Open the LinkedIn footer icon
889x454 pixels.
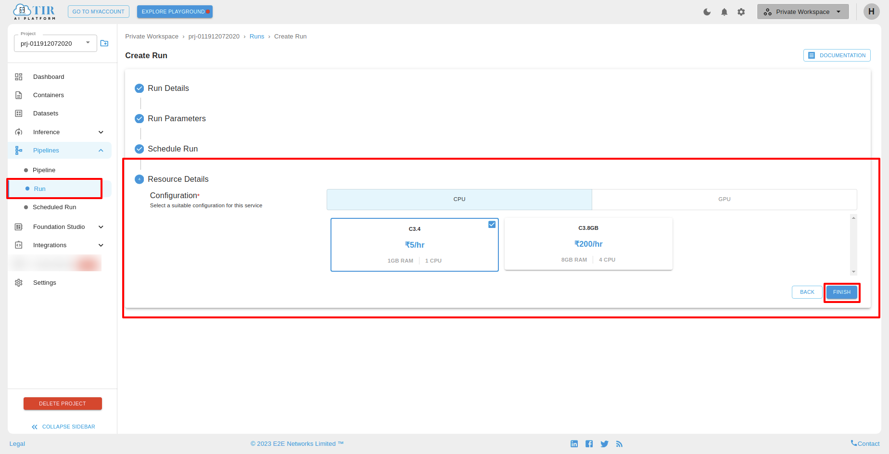(x=574, y=444)
